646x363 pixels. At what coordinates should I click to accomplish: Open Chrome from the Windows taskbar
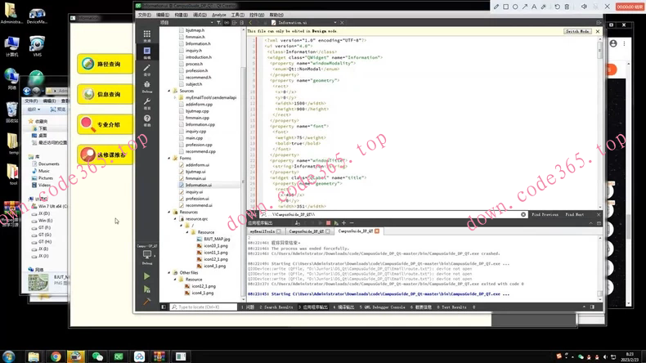[x=55, y=356]
